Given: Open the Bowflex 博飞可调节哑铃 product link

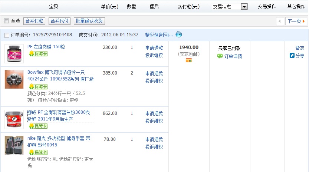Looking at the screenshot, I should [x=60, y=76].
